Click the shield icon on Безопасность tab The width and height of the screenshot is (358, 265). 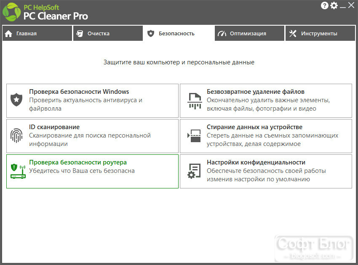coord(151,34)
